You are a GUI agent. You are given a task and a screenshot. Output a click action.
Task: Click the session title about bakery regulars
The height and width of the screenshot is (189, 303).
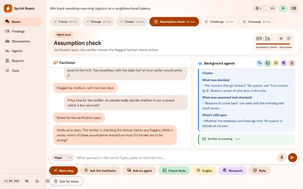(100, 8)
